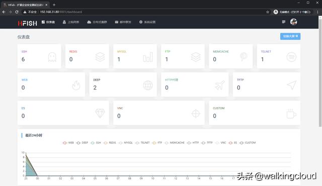
Task: Click the bar chart icon on the MYSQL card
Action: click(x=148, y=57)
